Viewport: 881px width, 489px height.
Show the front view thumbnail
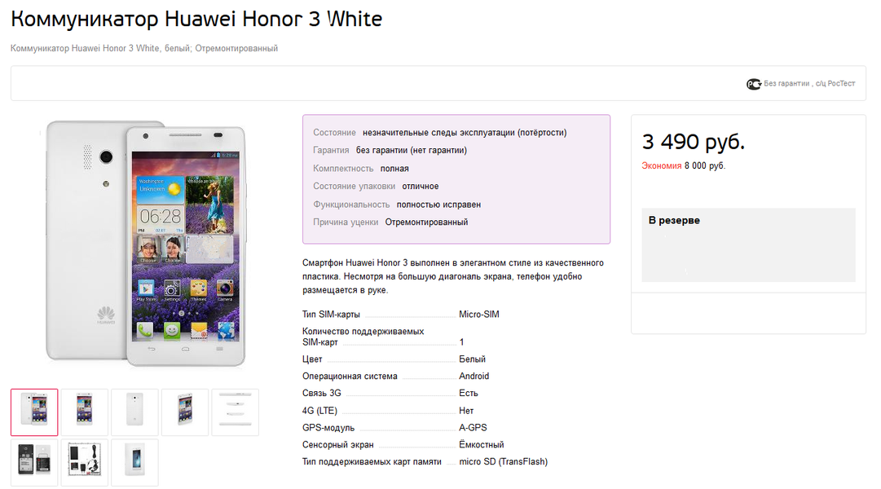coord(85,412)
